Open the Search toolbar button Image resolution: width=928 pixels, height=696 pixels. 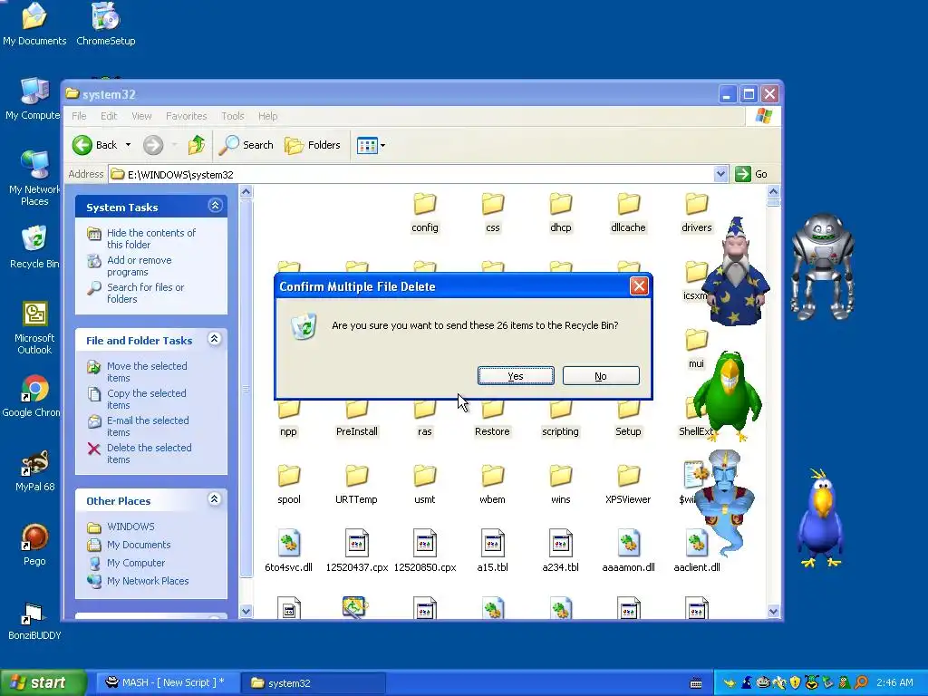246,145
